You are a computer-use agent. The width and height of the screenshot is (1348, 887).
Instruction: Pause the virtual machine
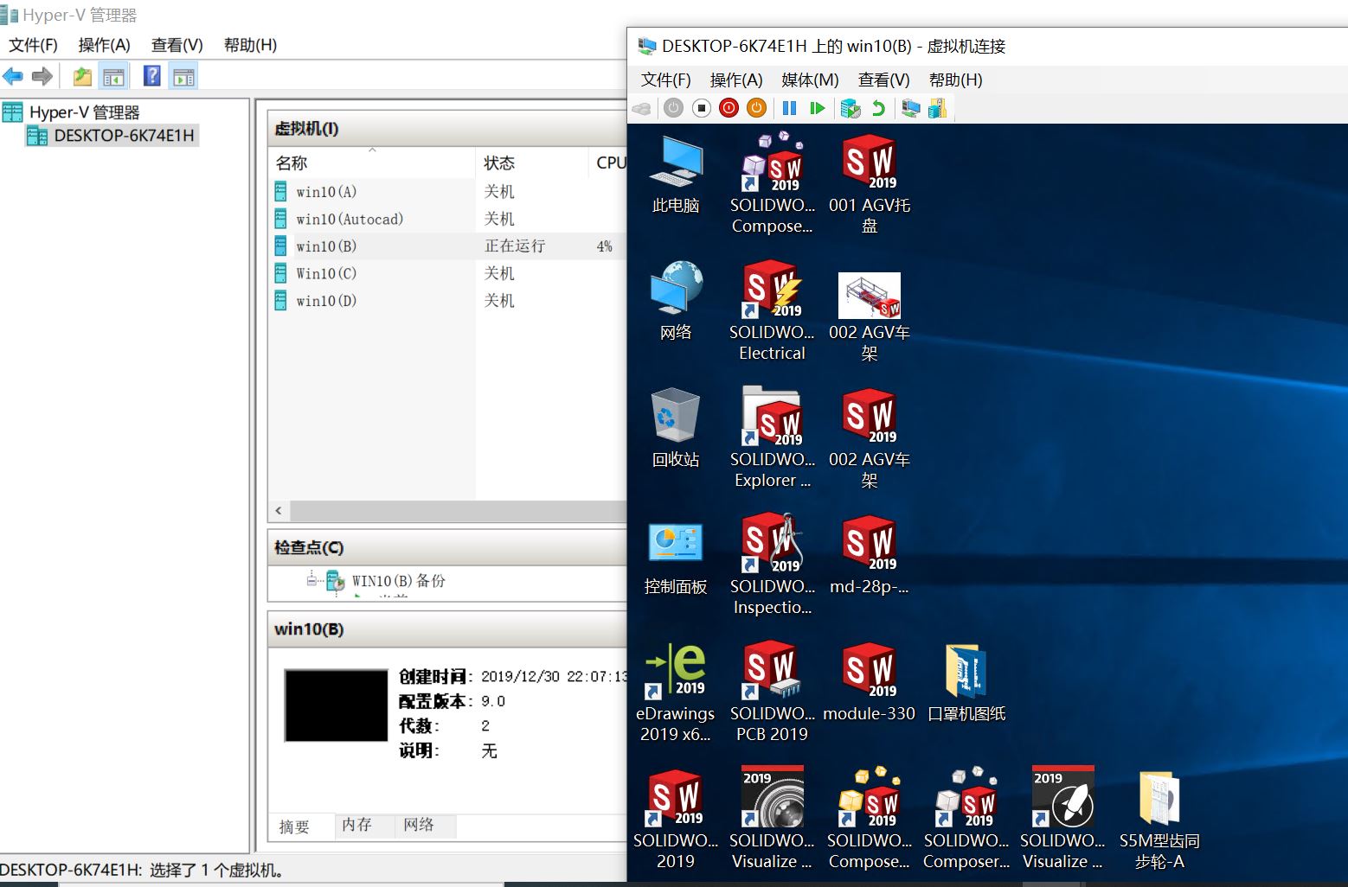point(789,108)
